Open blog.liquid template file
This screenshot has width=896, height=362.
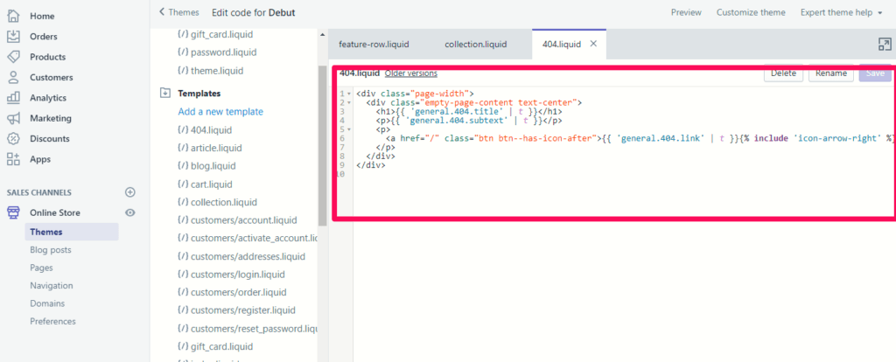(x=212, y=166)
